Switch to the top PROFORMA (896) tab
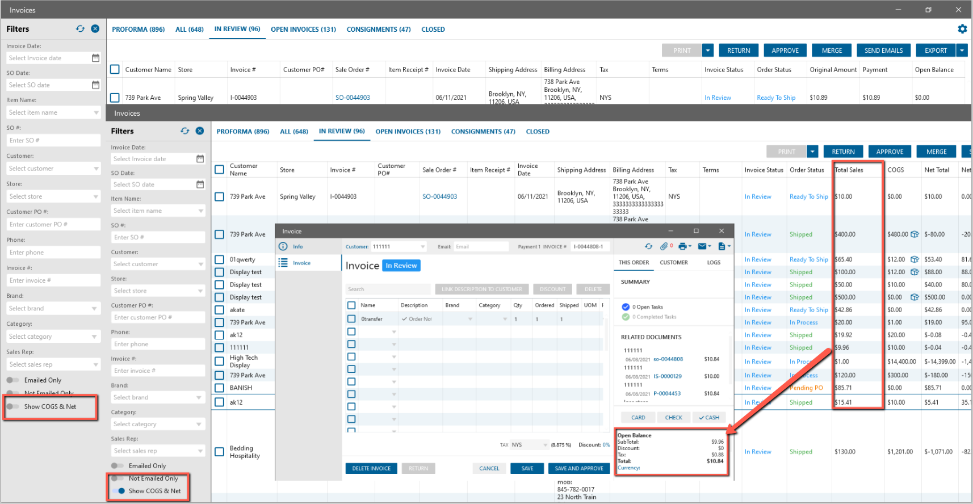973x504 pixels. click(138, 30)
